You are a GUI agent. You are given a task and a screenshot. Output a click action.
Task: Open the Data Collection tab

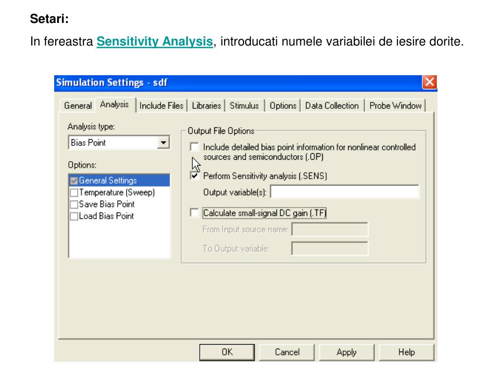(332, 105)
